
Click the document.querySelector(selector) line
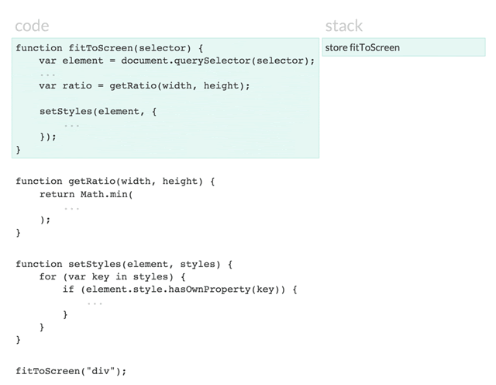[177, 61]
